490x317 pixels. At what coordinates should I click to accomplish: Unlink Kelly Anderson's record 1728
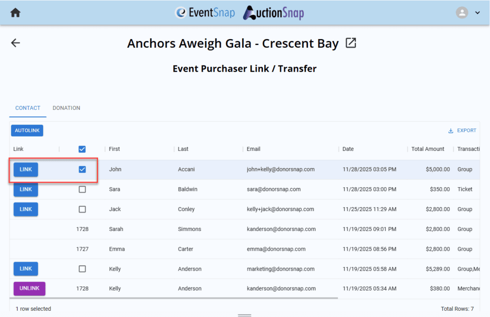coord(29,288)
